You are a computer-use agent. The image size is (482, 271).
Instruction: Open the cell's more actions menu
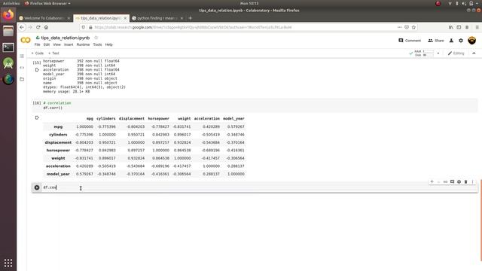(x=472, y=182)
